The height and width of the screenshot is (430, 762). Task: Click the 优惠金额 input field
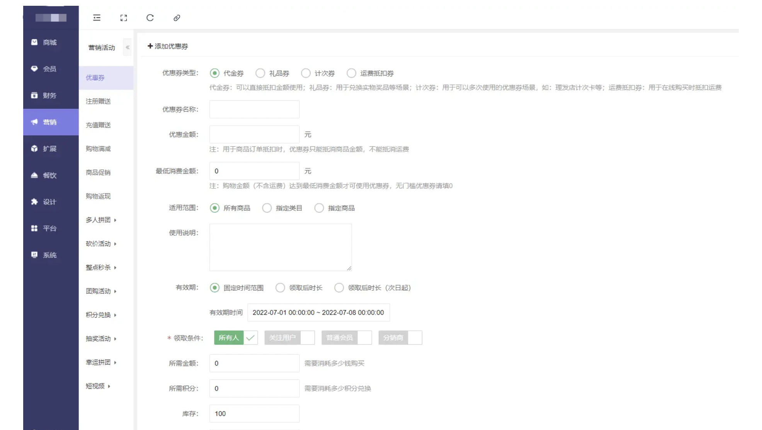coord(254,134)
